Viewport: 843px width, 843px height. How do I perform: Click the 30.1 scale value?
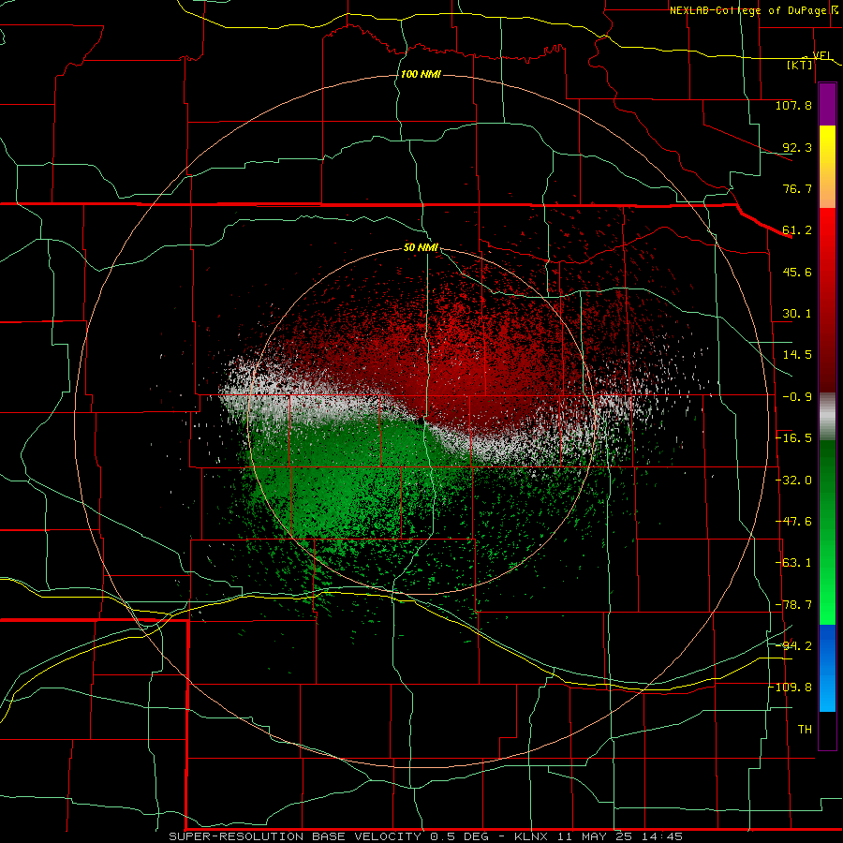[x=797, y=314]
